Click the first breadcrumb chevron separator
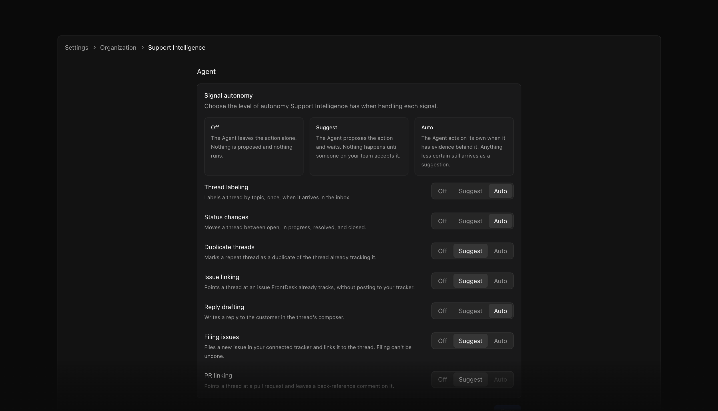Image resolution: width=718 pixels, height=411 pixels. point(94,47)
